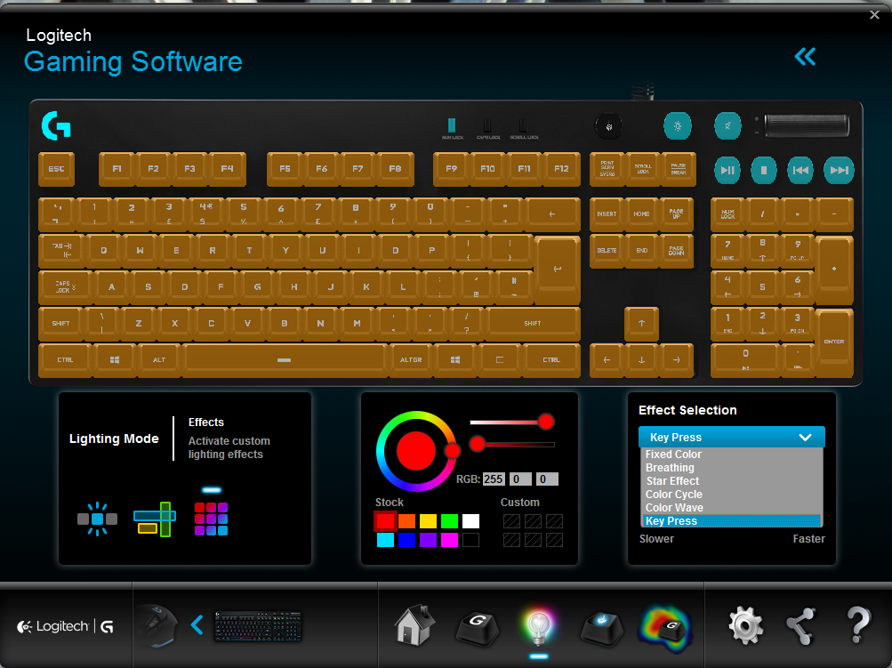Click the share icon in bottom bar

click(x=801, y=626)
